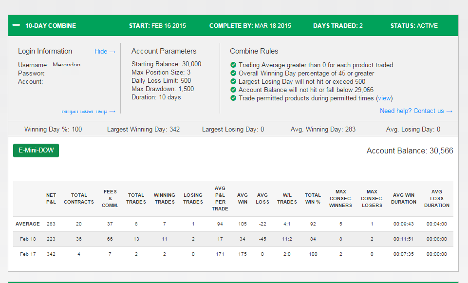
Task: Select the E-Mini-DOW product button
Action: pos(36,151)
